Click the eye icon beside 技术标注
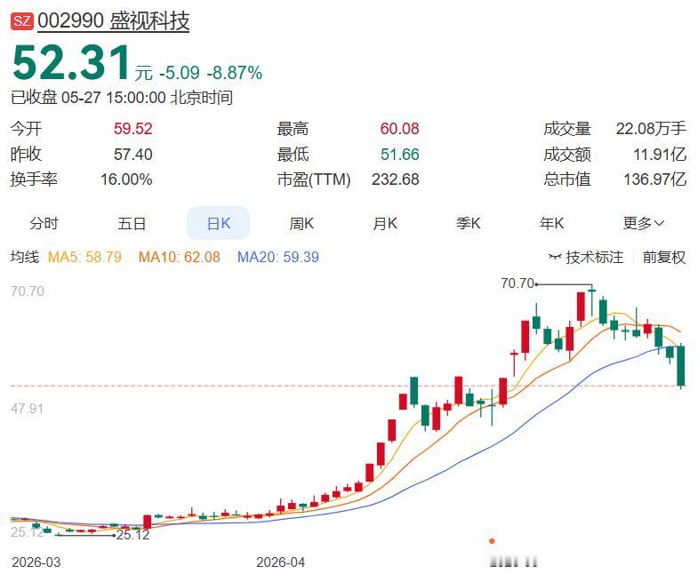698x582 pixels. click(x=555, y=257)
